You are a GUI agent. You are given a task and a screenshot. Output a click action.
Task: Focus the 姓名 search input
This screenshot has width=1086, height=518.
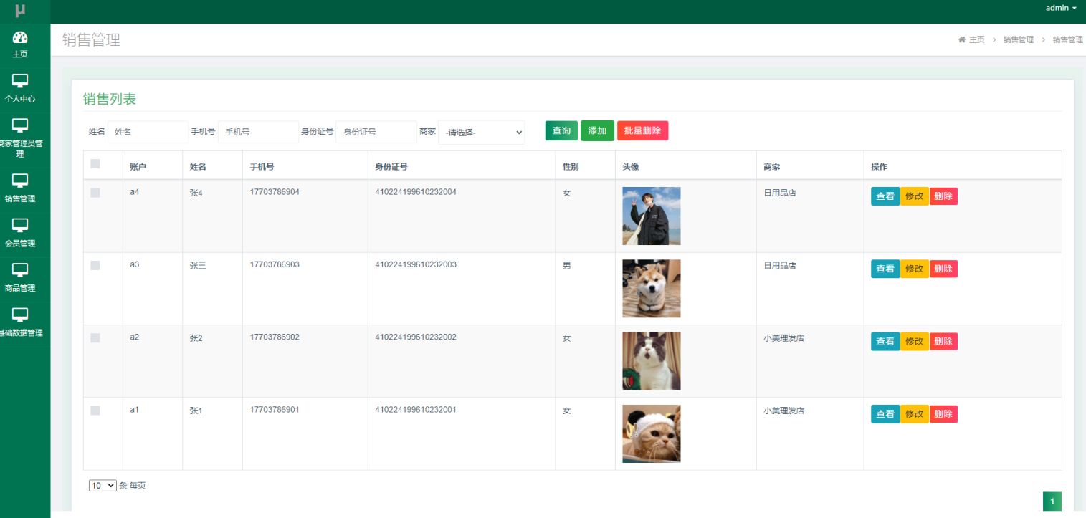(148, 132)
